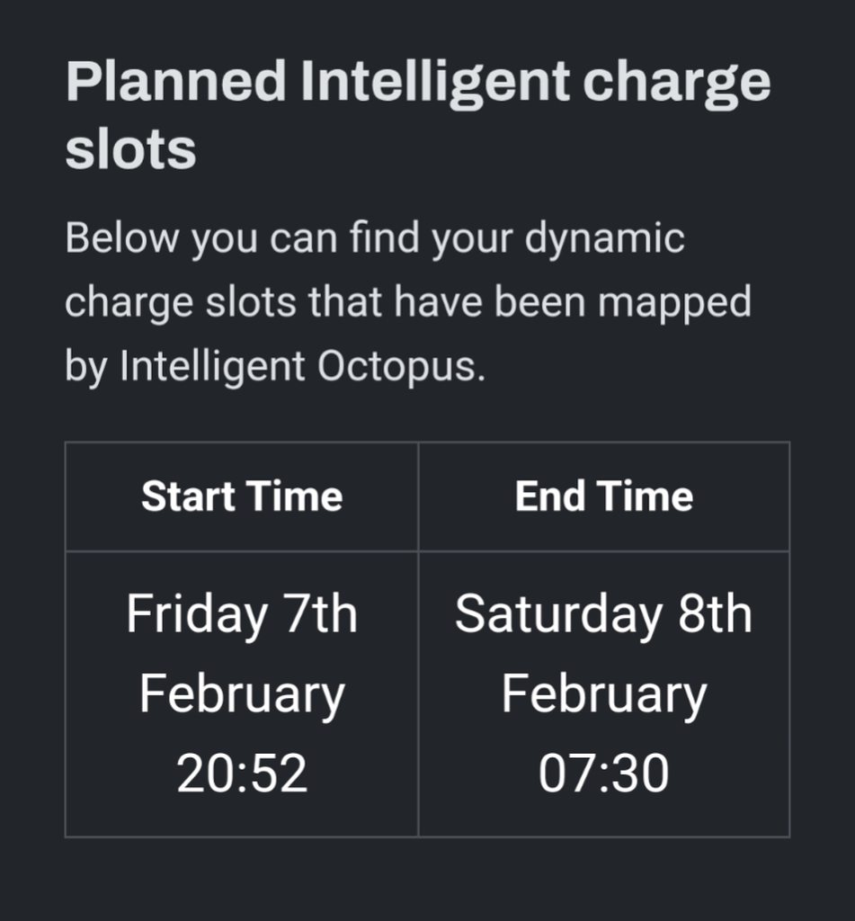Viewport: 855px width, 921px height.
Task: Select the "Saturday 8th" end date text
Action: pos(603,615)
